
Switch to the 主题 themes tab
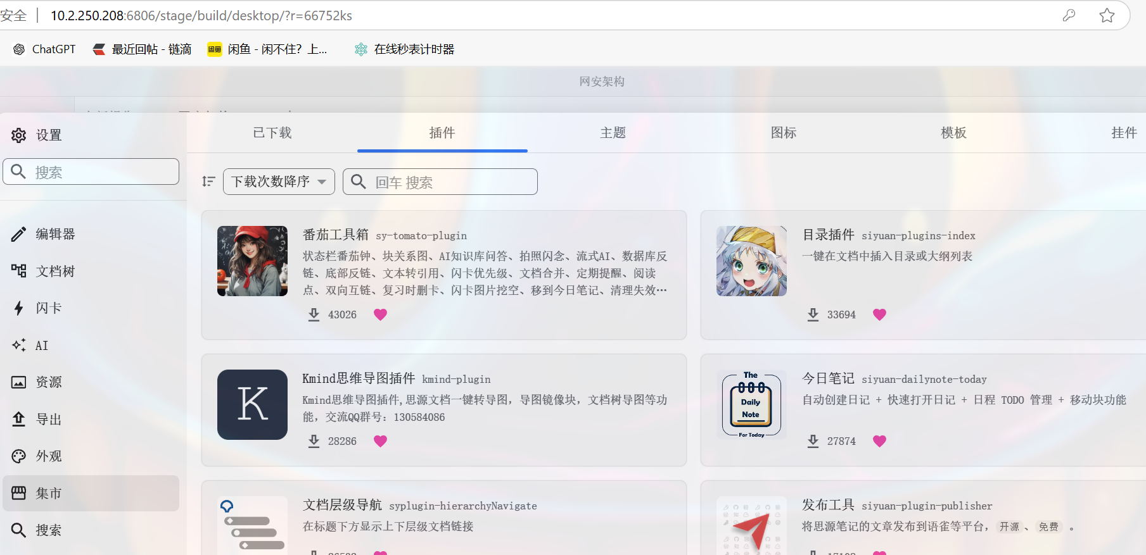[613, 133]
